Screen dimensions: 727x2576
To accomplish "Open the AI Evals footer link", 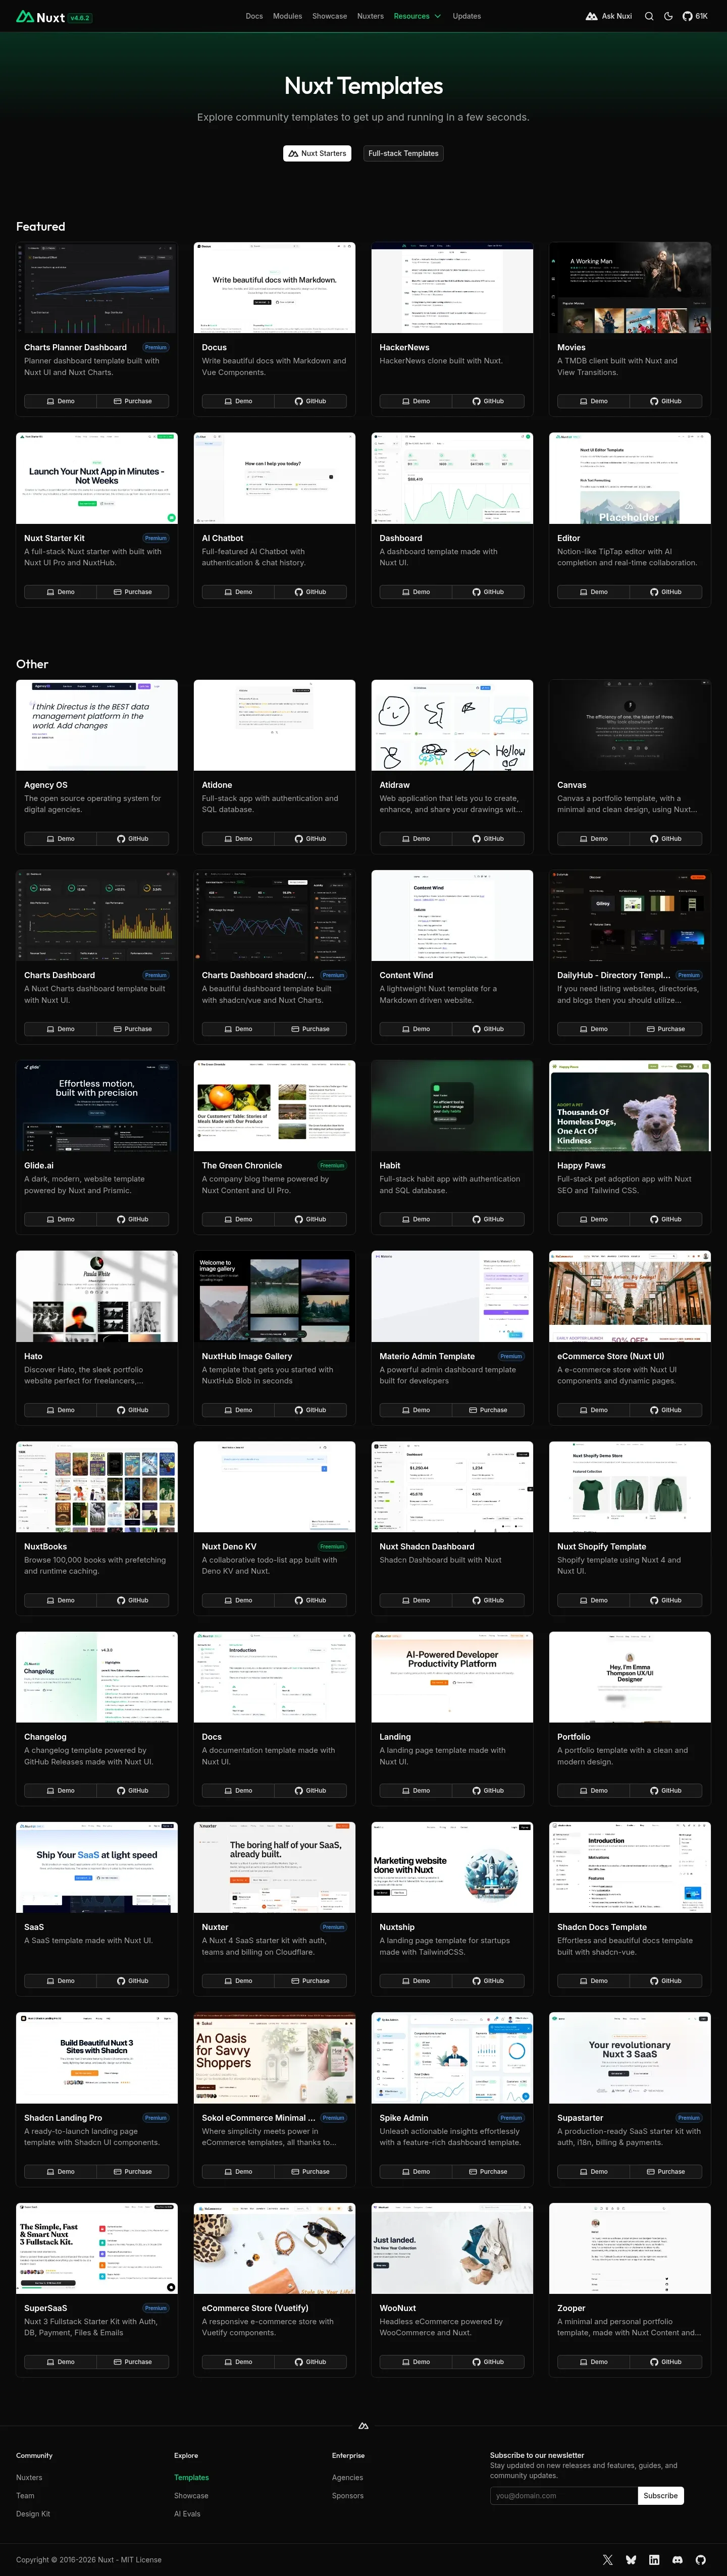I will [x=187, y=2513].
